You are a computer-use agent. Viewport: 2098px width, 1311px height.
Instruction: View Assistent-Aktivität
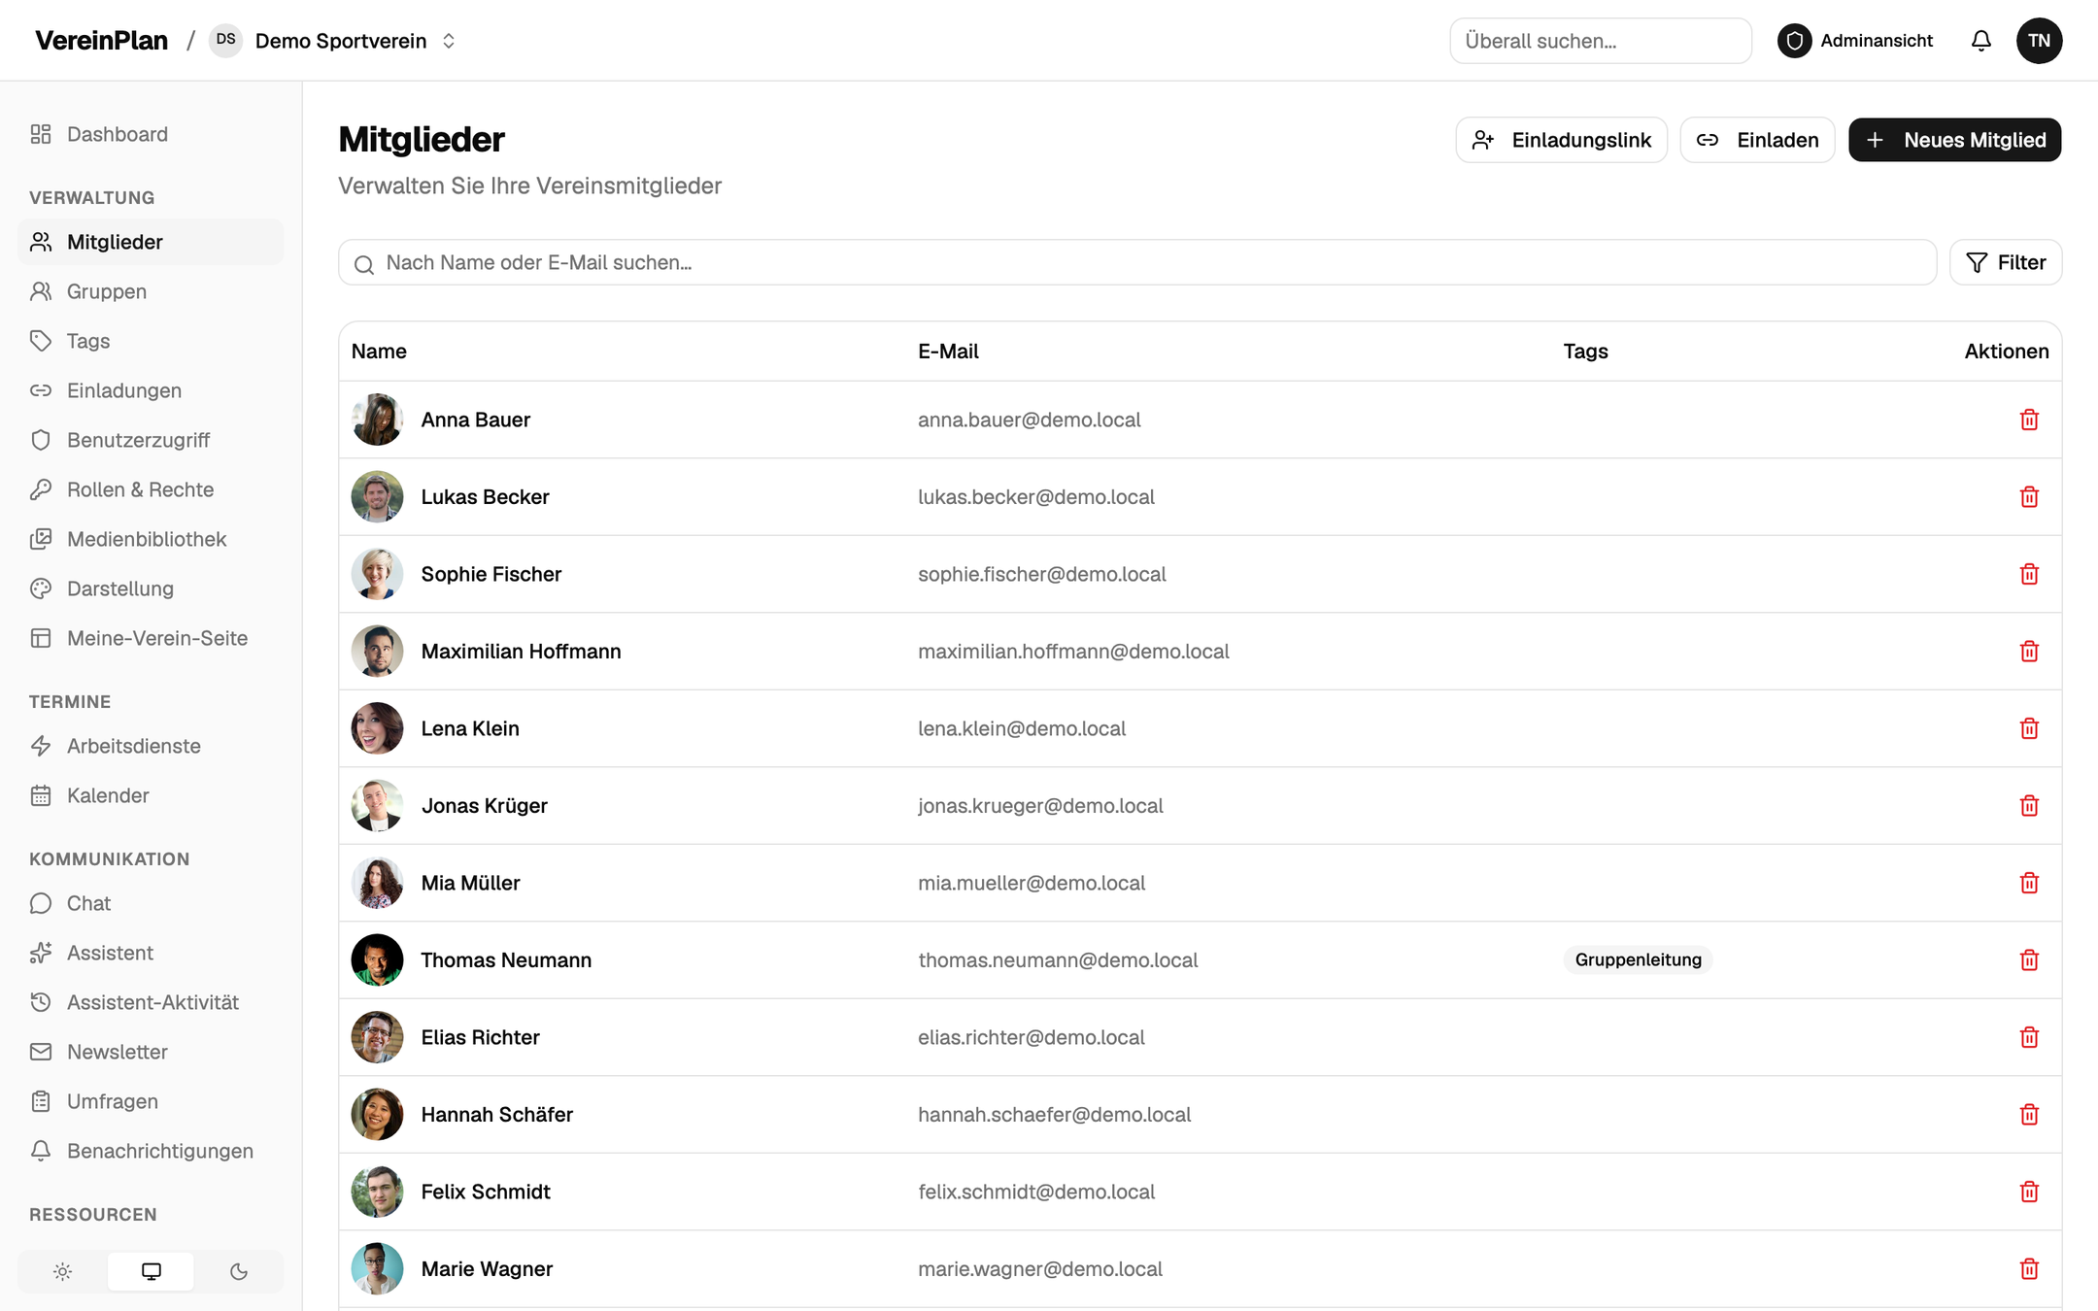pos(151,1002)
